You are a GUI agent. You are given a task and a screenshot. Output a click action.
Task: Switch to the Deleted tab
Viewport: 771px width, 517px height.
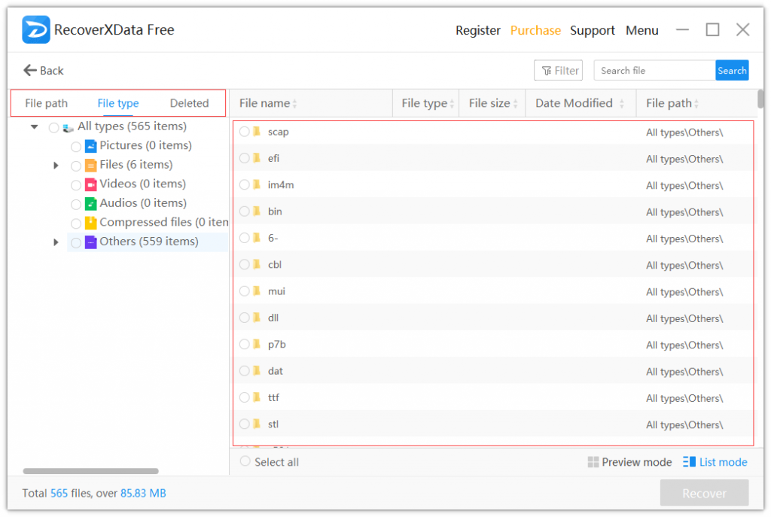coord(189,102)
